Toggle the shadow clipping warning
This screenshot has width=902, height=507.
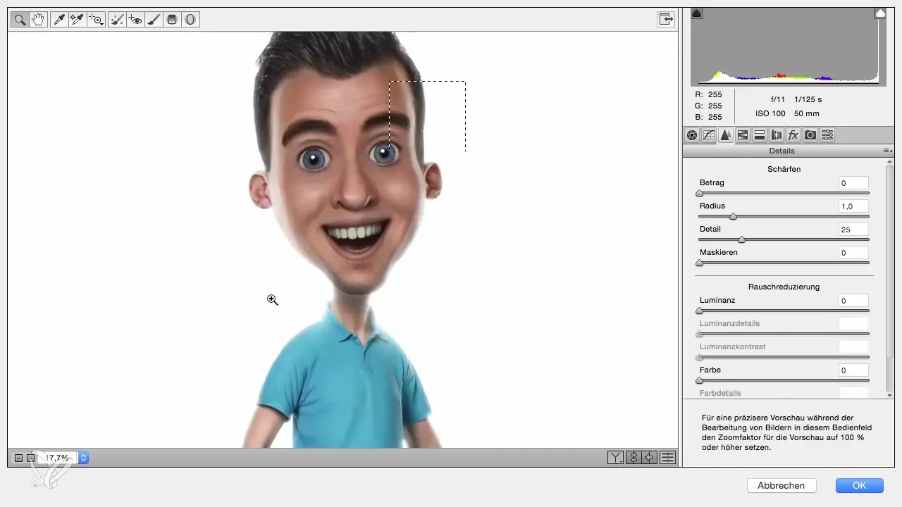click(x=696, y=13)
